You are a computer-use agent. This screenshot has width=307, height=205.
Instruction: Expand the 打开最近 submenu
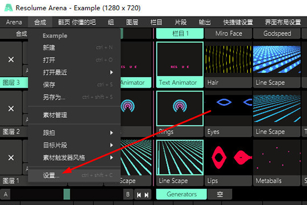coord(74,72)
